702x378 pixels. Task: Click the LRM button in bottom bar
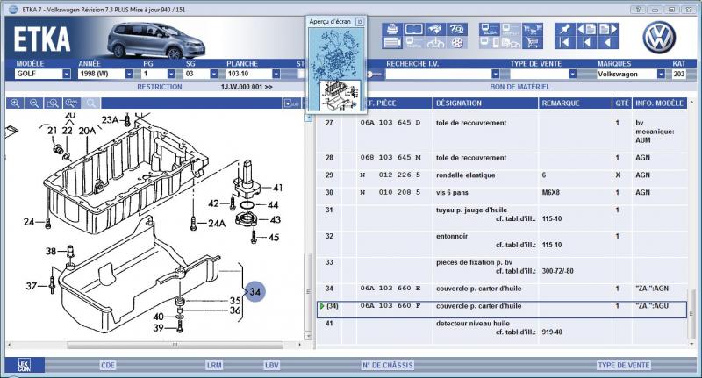(214, 365)
